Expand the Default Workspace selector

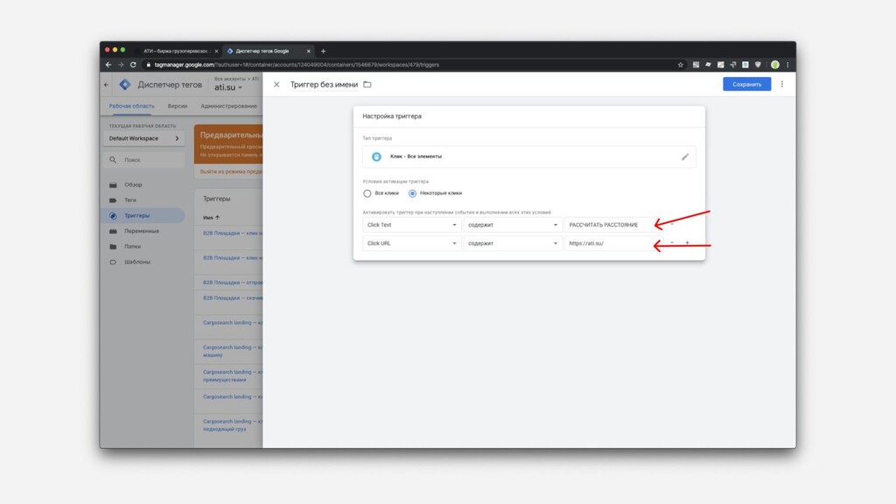[x=144, y=138]
